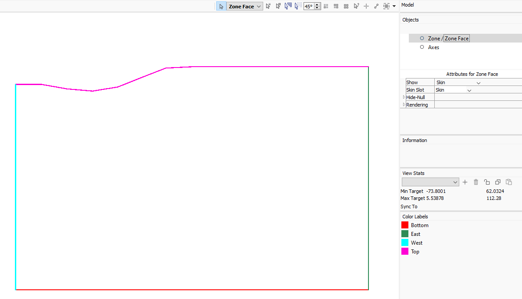Toggle the Axes visibility radio circle

pos(422,47)
